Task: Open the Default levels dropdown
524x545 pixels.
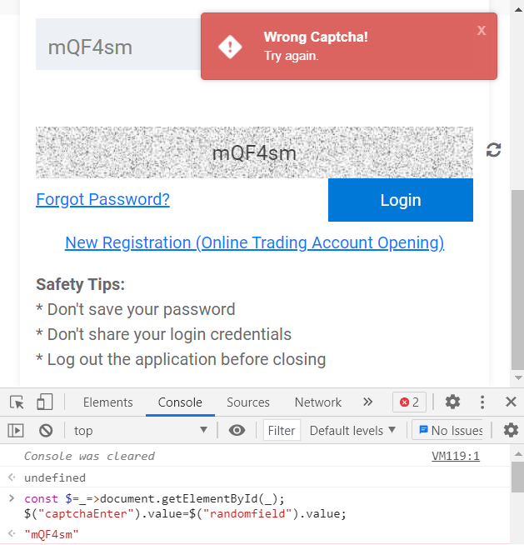Action: (352, 431)
